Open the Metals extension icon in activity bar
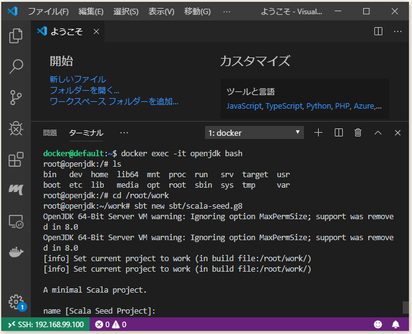The width and height of the screenshot is (412, 334). pyautogui.click(x=16, y=190)
